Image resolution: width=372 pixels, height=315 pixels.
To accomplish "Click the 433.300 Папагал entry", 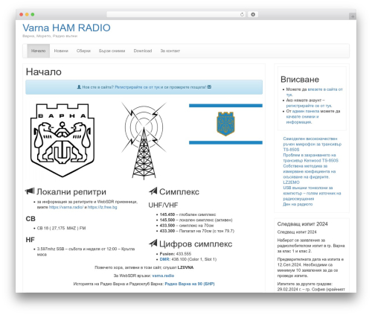I will click(197, 231).
